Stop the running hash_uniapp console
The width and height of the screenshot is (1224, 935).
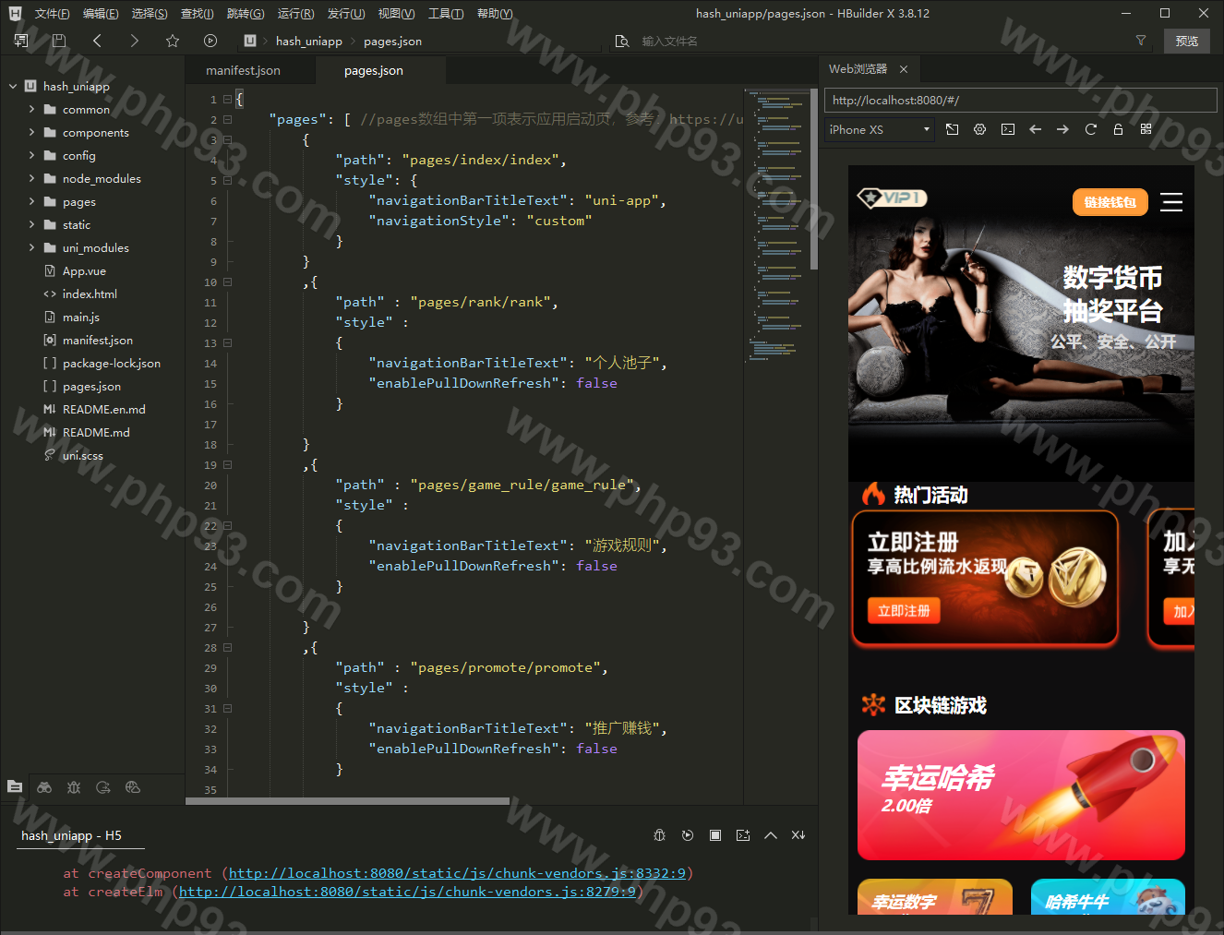coord(715,835)
